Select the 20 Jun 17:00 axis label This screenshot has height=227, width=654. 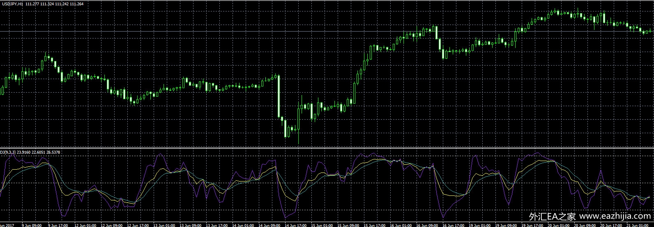[x=610, y=225]
